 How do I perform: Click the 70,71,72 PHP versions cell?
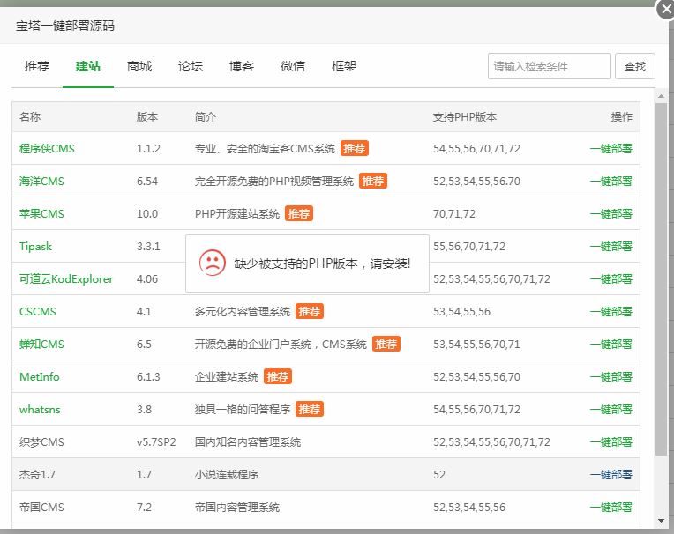[454, 214]
